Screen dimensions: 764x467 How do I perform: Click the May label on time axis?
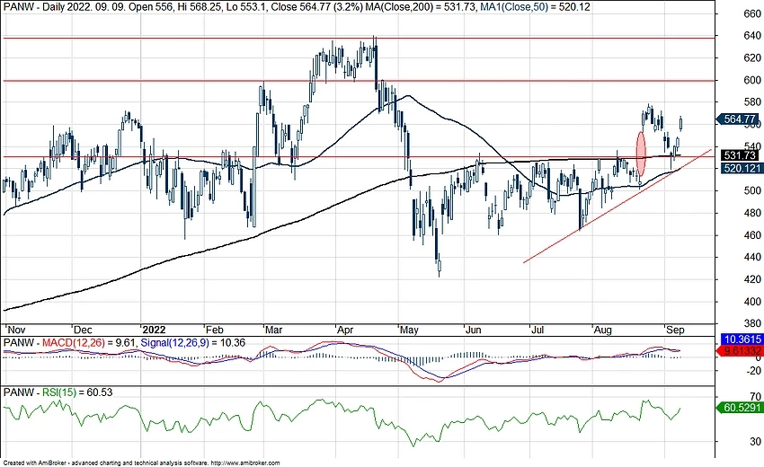tap(409, 330)
